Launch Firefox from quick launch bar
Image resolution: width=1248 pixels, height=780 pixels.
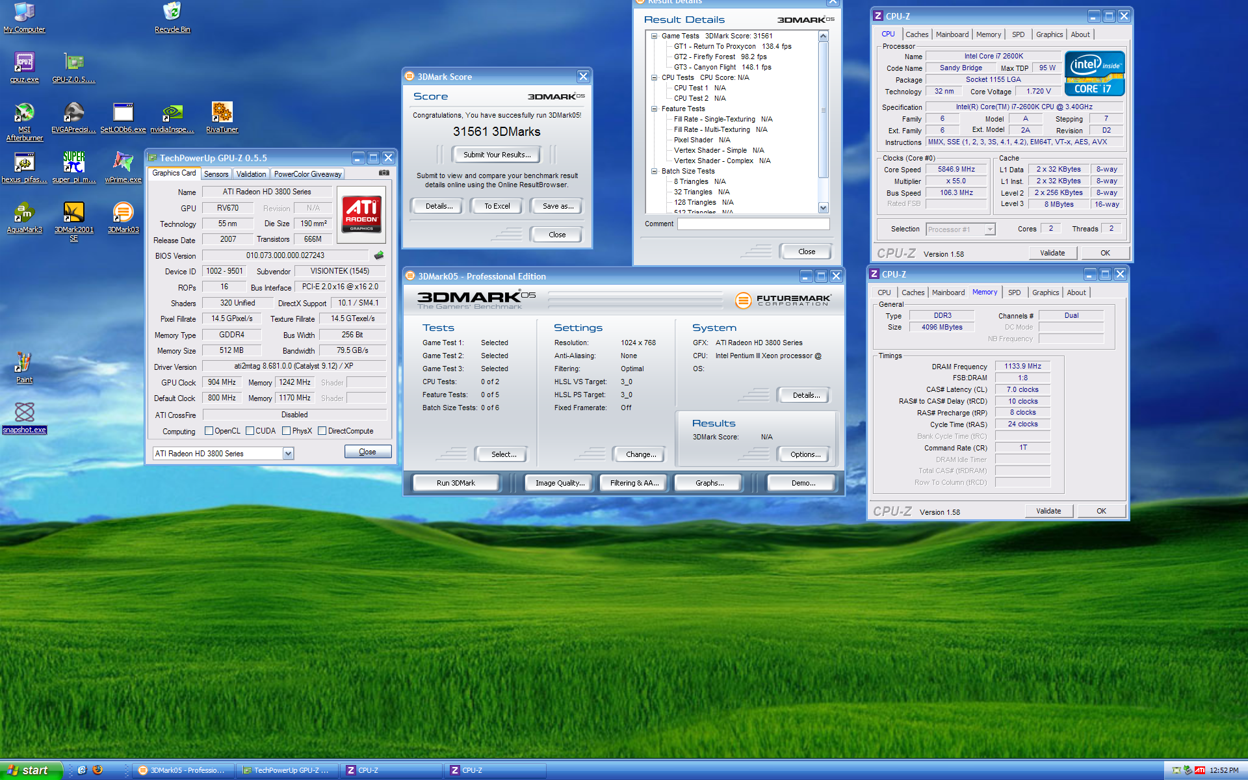(x=97, y=770)
